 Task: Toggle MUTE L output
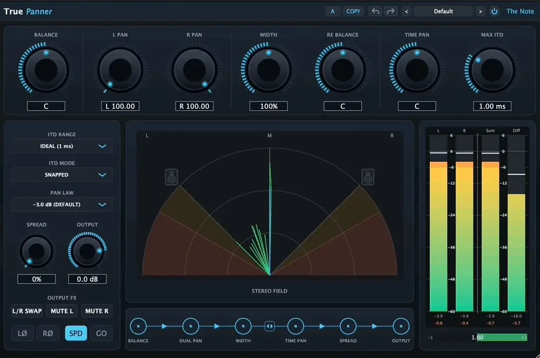point(62,311)
